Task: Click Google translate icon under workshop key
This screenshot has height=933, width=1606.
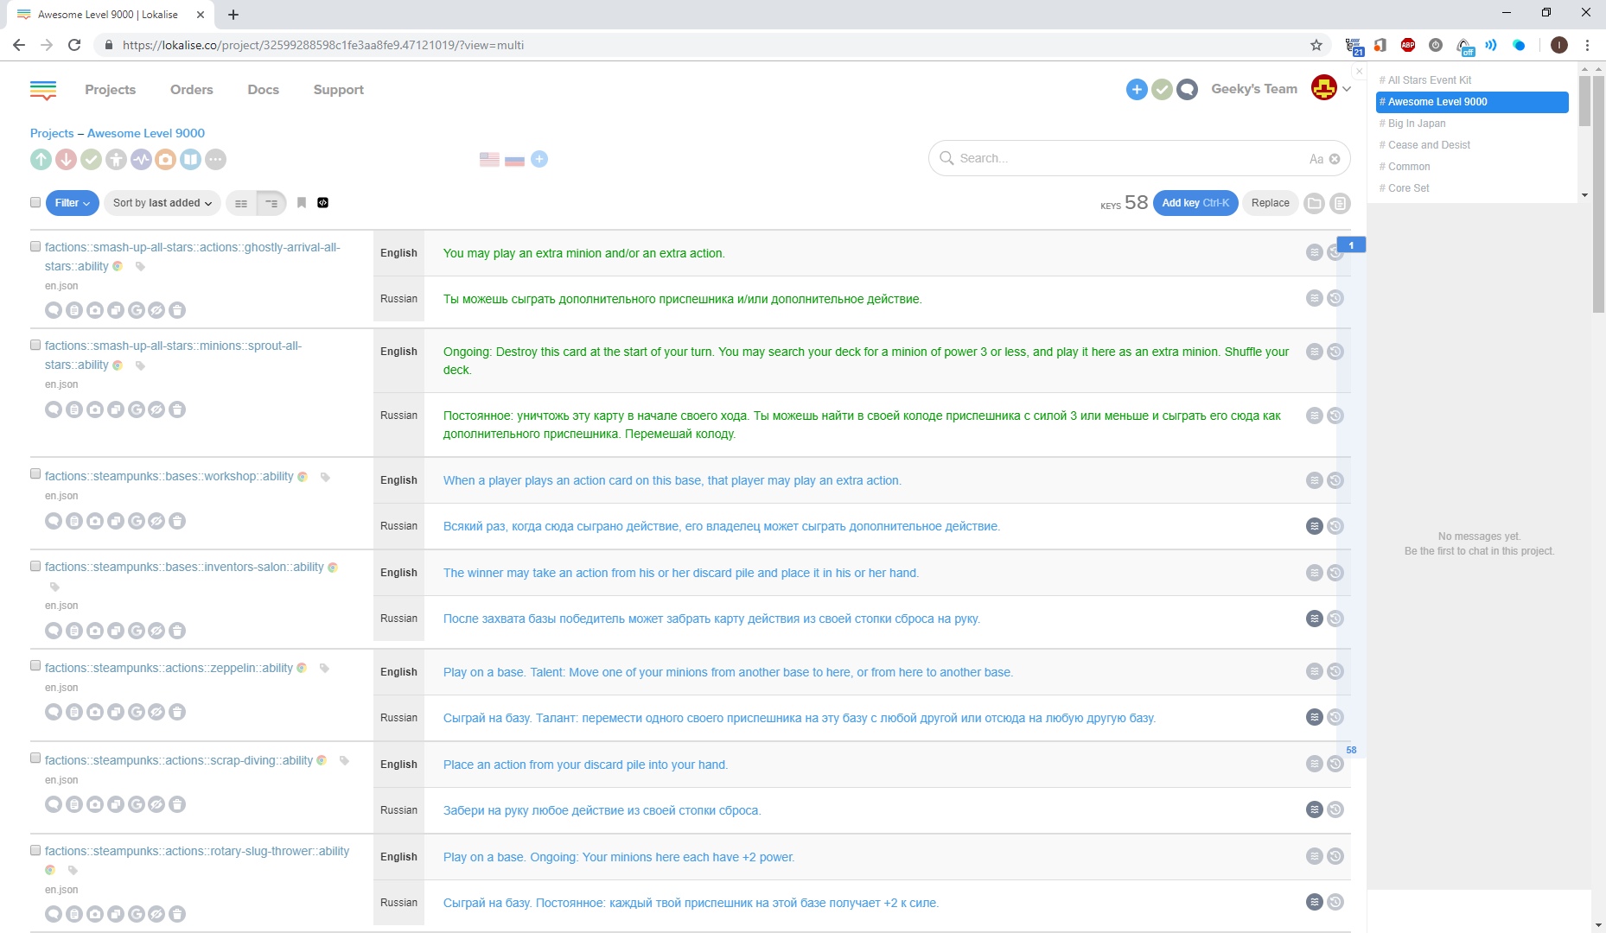Action: coord(136,521)
